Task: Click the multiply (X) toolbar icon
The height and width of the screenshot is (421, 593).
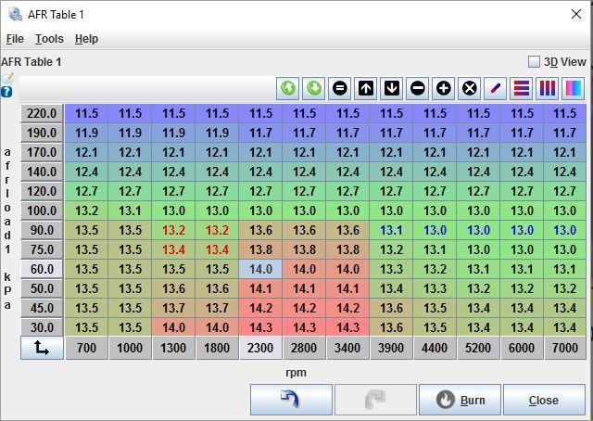Action: pos(470,89)
